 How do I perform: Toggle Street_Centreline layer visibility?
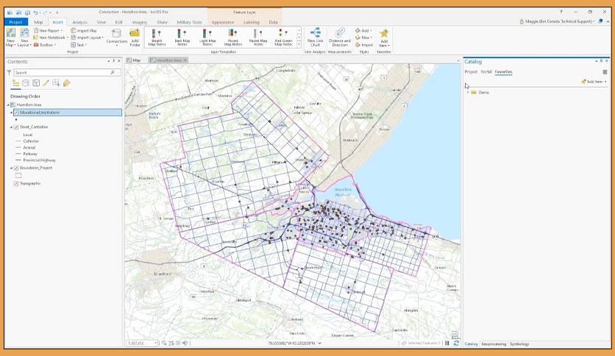pyautogui.click(x=16, y=127)
